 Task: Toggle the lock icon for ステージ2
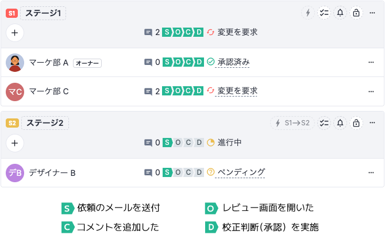pyautogui.click(x=356, y=123)
